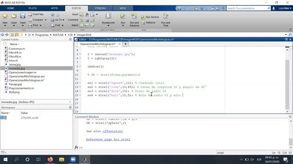Close the OperacionesMorfologicas.m tab
293x164 pixels.
(x=119, y=44)
